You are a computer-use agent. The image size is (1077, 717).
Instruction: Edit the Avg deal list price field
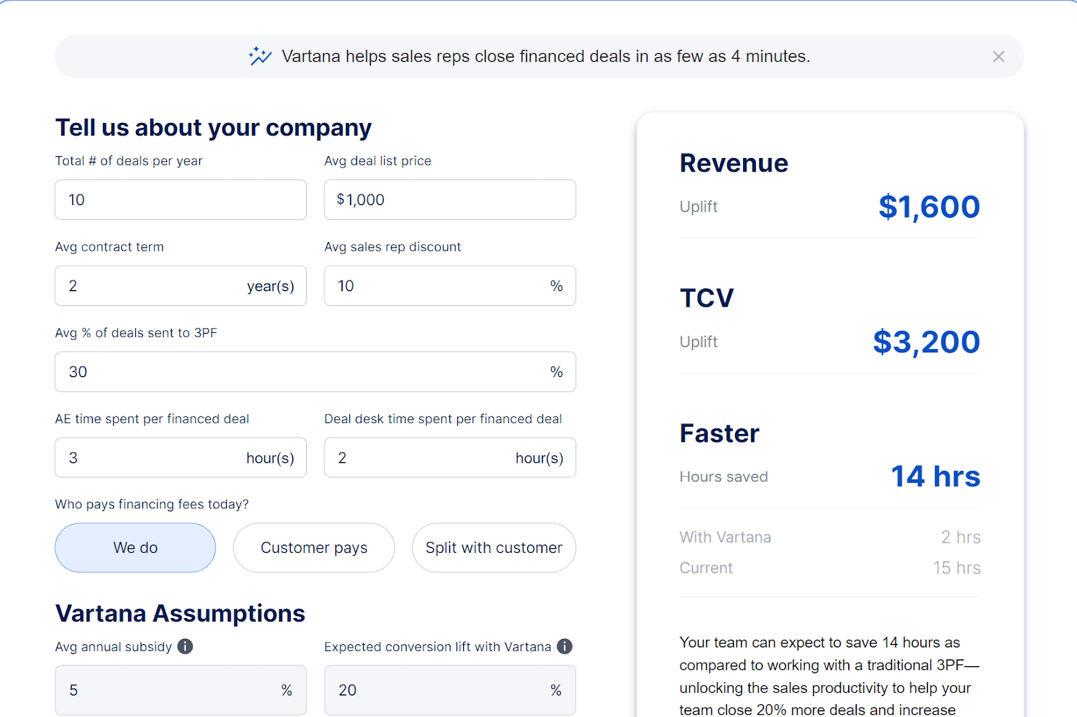(x=450, y=200)
